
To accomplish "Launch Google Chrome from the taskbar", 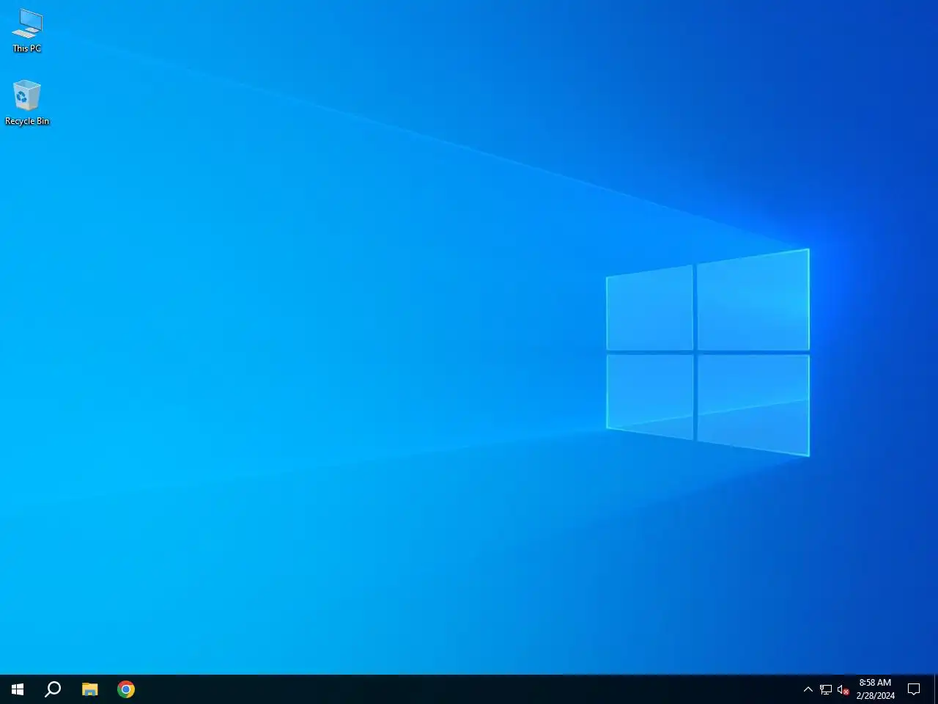I will 126,689.
